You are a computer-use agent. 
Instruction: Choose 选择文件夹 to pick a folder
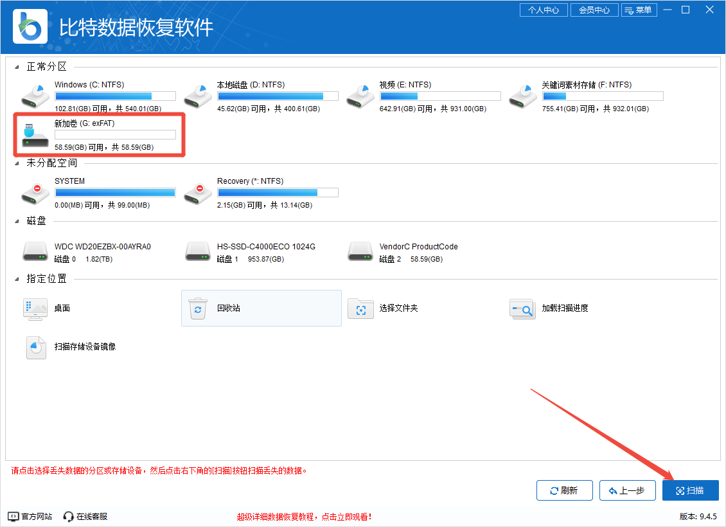click(398, 308)
